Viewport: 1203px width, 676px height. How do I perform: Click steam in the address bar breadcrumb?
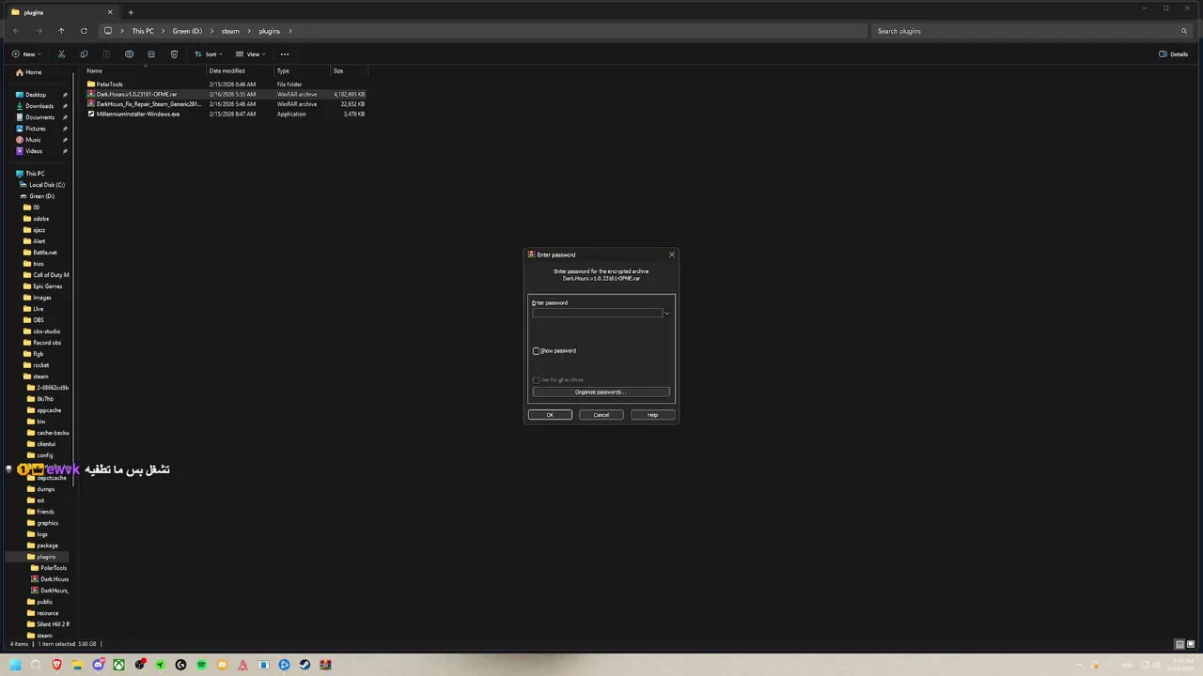[230, 31]
